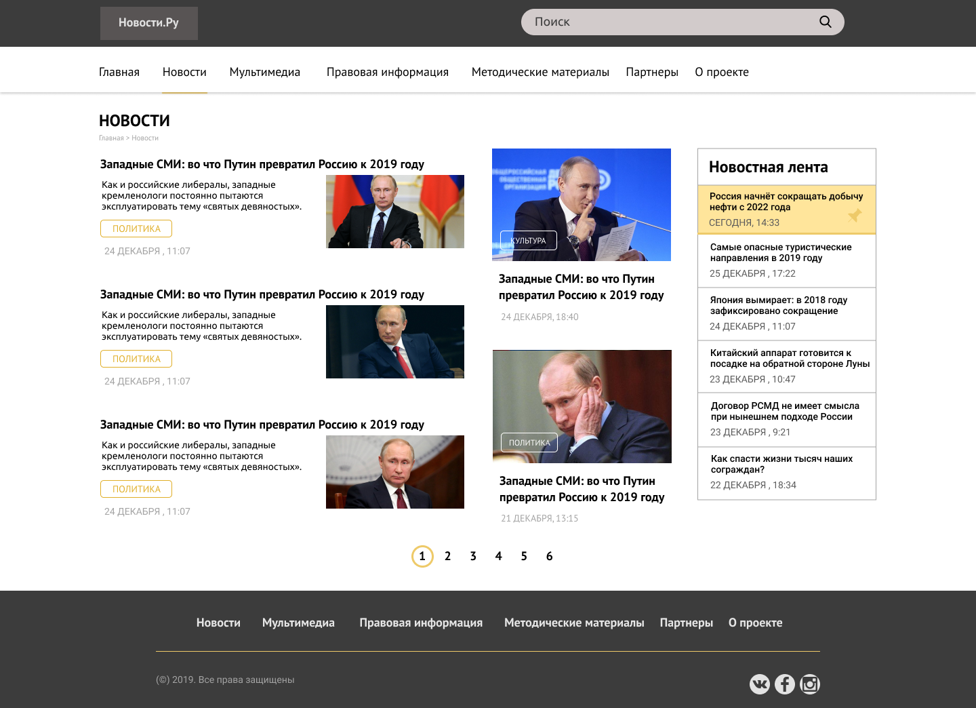This screenshot has height=708, width=976.
Task: Open the news on oil production cuts from 2022
Action: pos(786,201)
